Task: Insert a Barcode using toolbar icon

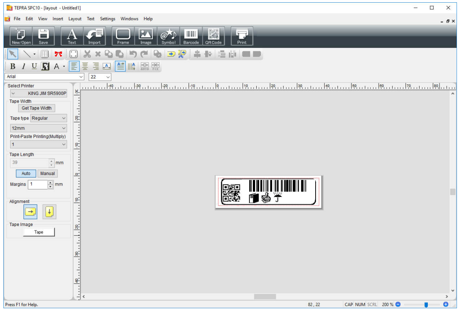Action: click(x=191, y=36)
